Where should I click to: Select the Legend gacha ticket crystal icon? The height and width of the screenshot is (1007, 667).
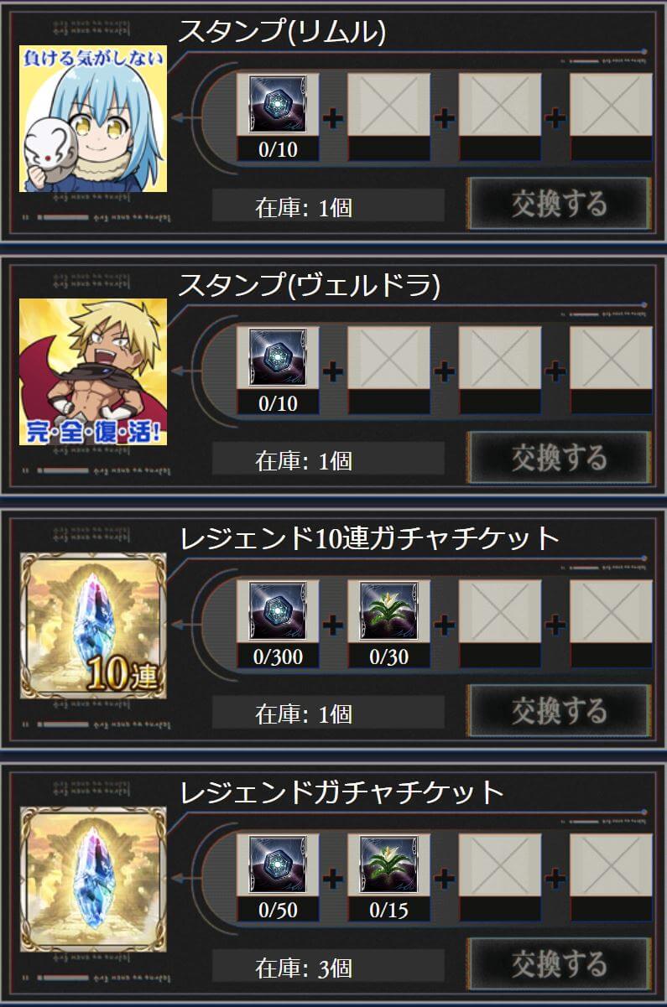pyautogui.click(x=93, y=880)
